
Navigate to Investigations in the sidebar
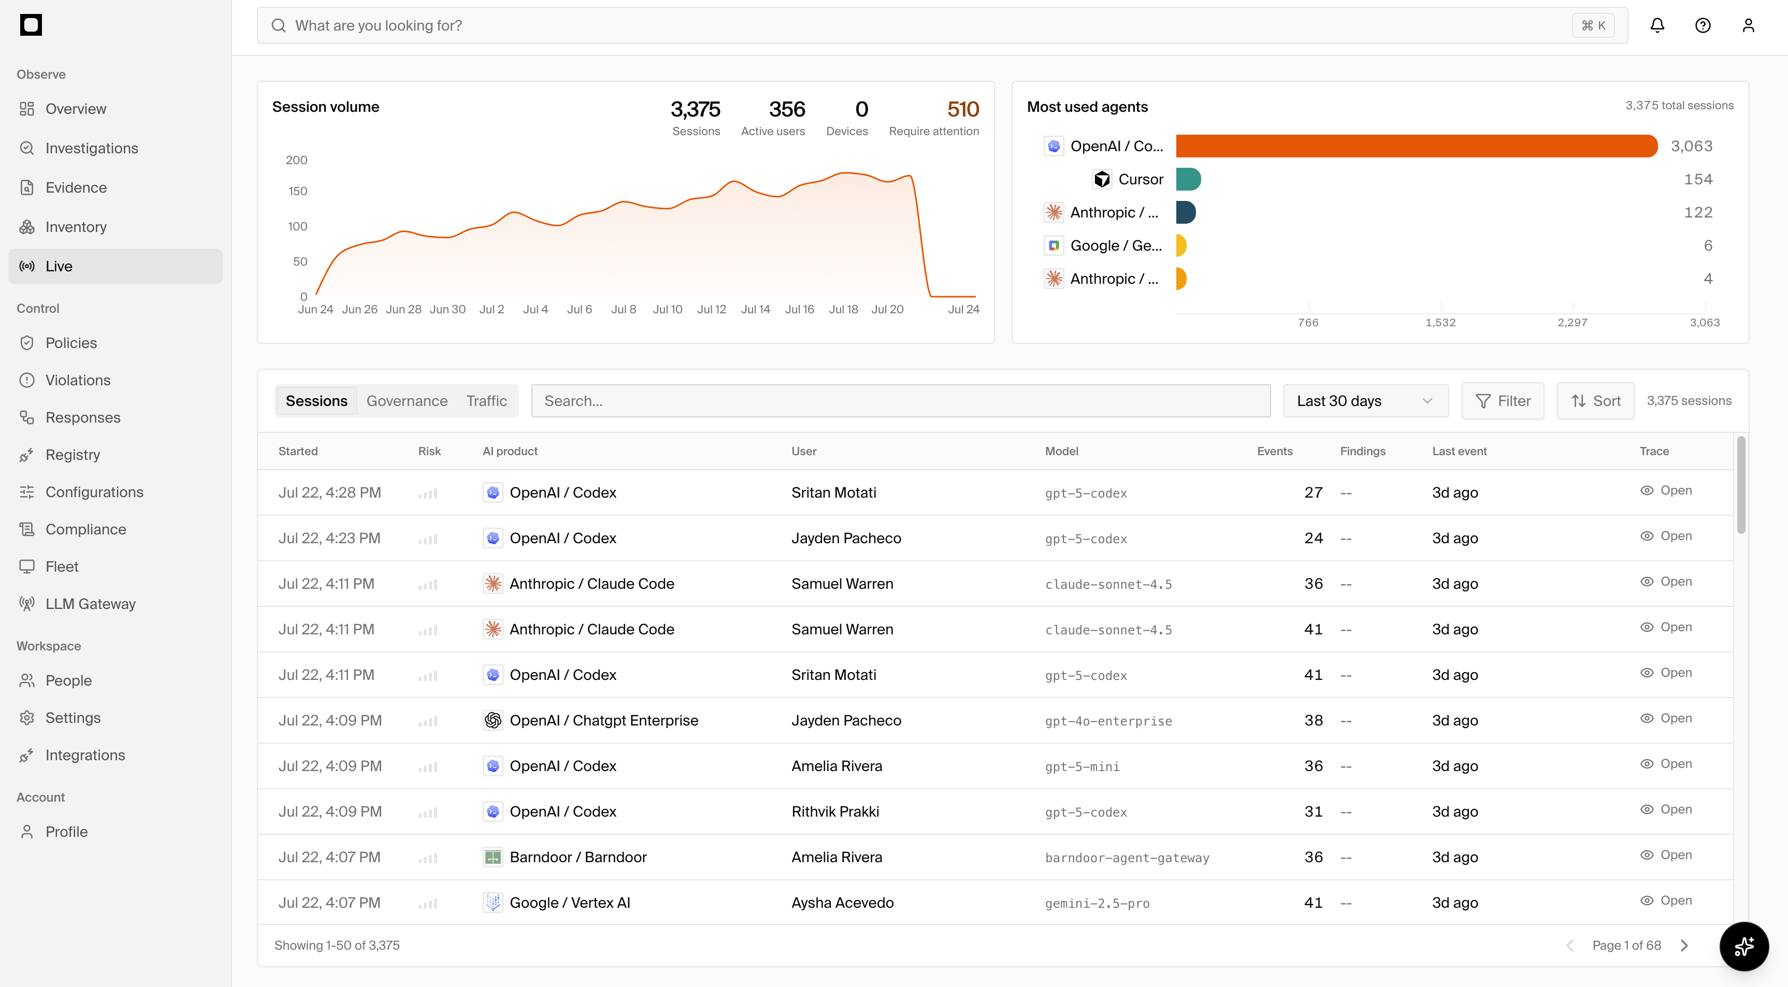[x=115, y=148]
